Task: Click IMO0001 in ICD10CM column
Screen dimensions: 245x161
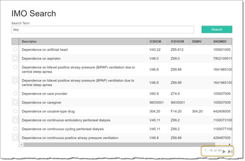Action: pyautogui.click(x=178, y=102)
